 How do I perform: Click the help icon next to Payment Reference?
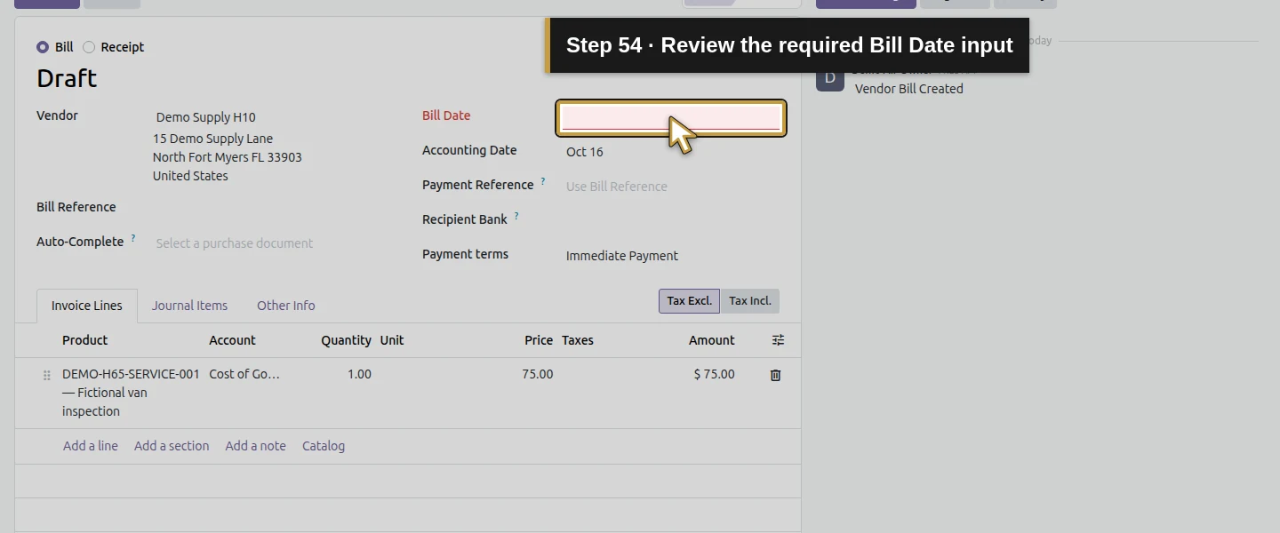coord(543,181)
